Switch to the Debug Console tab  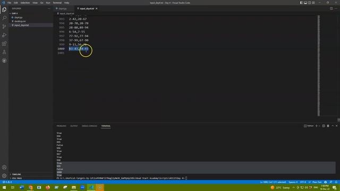point(90,126)
